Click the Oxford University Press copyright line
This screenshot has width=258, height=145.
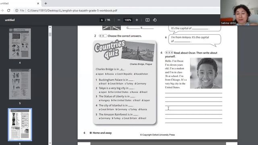pos(157,135)
